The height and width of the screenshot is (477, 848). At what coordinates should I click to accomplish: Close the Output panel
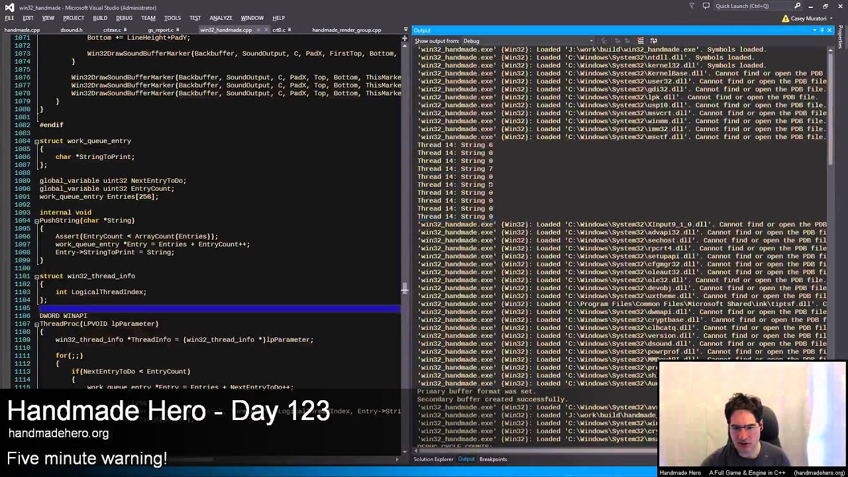[829, 30]
